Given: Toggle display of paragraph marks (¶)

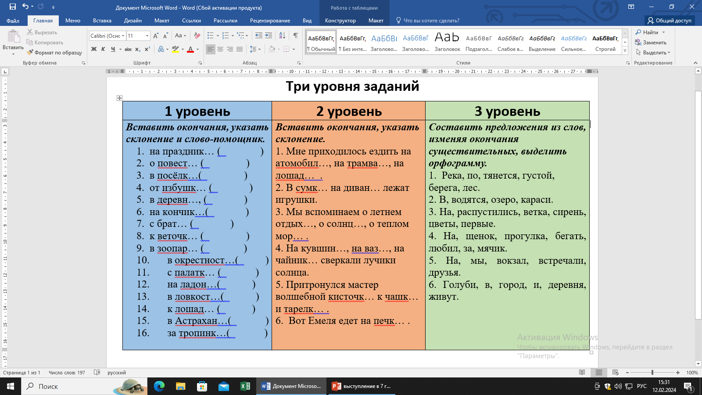Looking at the screenshot, I should [x=295, y=36].
